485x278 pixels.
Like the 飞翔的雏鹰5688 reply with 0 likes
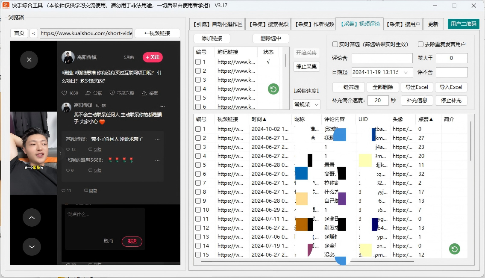point(68,171)
